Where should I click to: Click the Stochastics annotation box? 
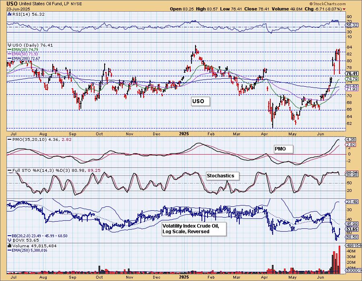click(x=222, y=176)
